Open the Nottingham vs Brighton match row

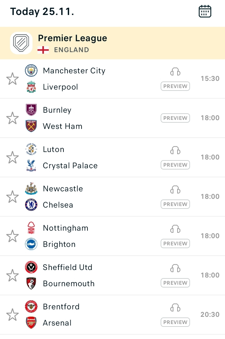tap(112, 236)
